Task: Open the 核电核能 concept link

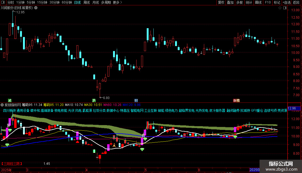Action: 61,110
